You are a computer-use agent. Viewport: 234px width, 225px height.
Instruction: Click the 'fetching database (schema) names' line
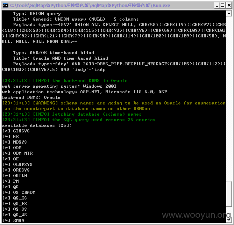point(72,114)
